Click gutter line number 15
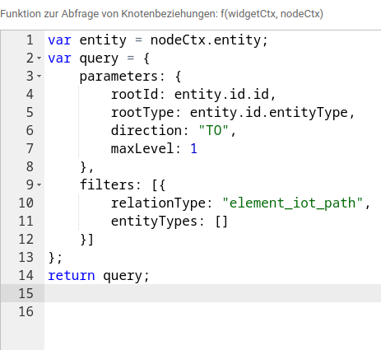Viewport: 381px width, 350px height. pyautogui.click(x=26, y=294)
